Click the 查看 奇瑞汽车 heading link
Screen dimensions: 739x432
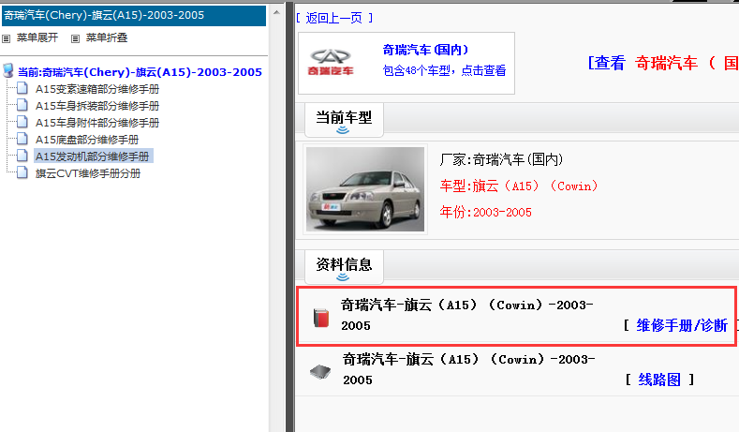point(662,63)
